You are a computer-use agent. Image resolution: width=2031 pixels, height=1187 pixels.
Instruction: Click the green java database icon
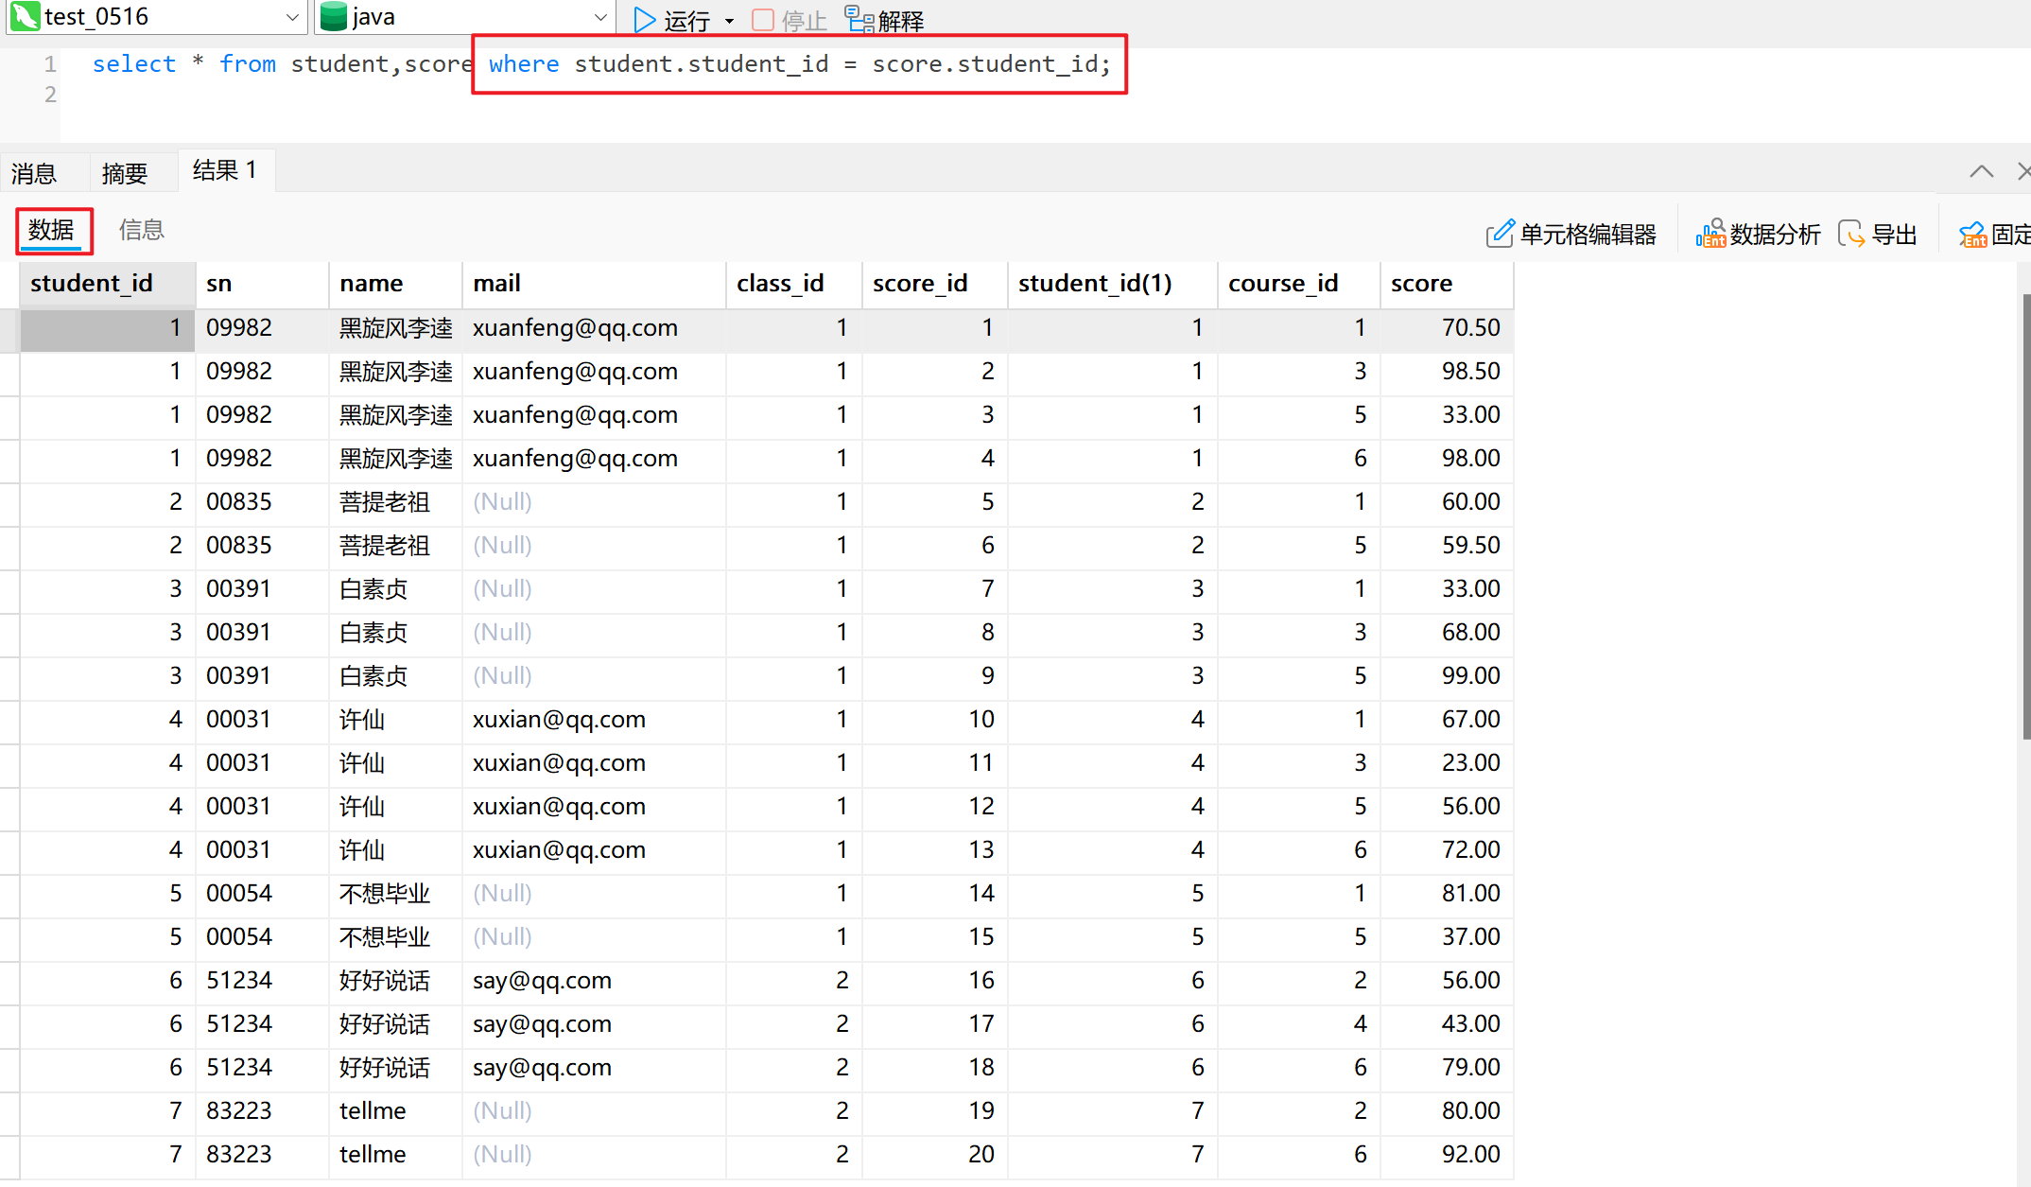click(333, 16)
